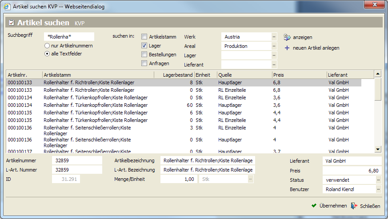Tick the Bestellungen checkbox

144,55
